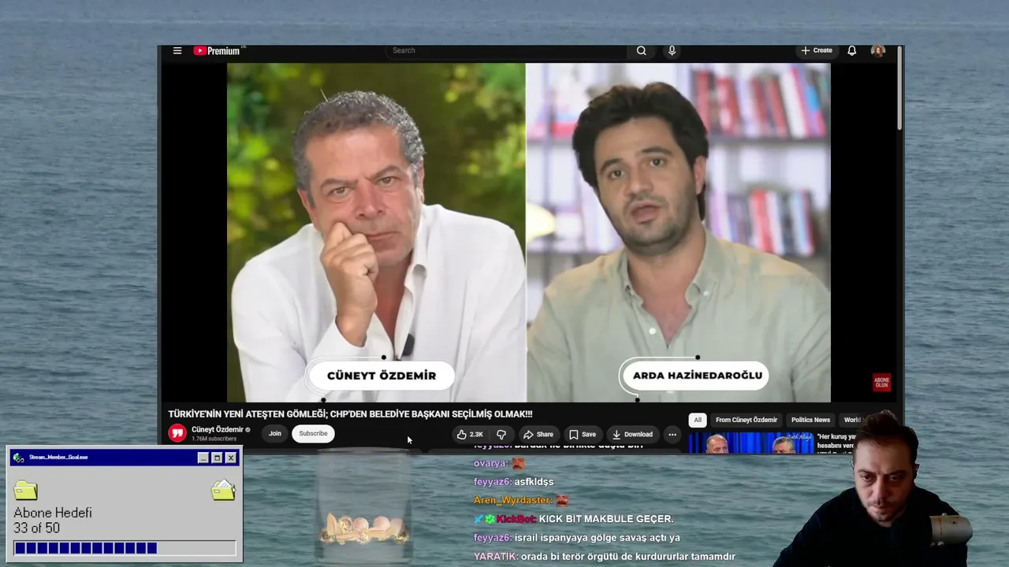This screenshot has height=567, width=1009.
Task: Open more actions three-dot menu
Action: [x=672, y=434]
